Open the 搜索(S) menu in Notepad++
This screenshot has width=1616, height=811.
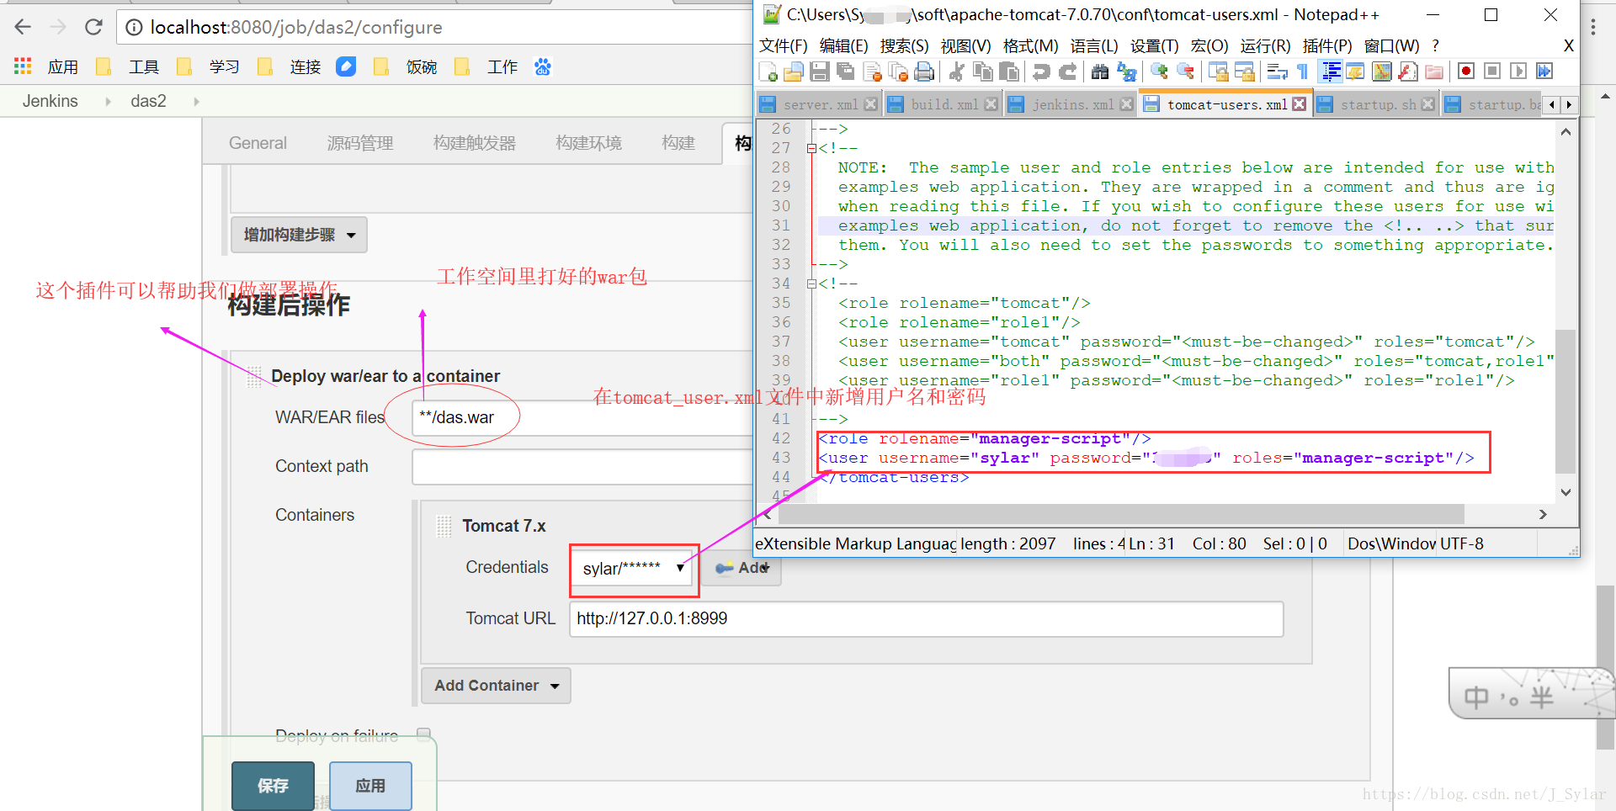point(904,45)
